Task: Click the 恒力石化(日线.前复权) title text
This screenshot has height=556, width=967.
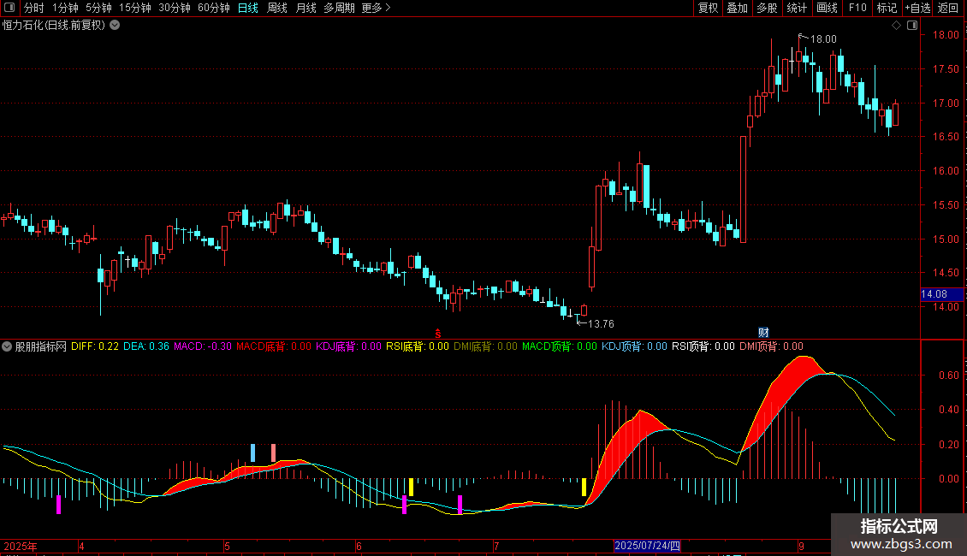Action: coord(54,26)
